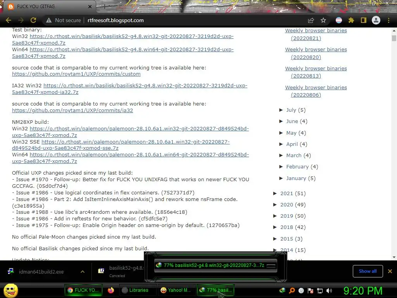The height and width of the screenshot is (298, 397).
Task: Open Weekly browser binaries (20220813) post
Action: pos(316,72)
